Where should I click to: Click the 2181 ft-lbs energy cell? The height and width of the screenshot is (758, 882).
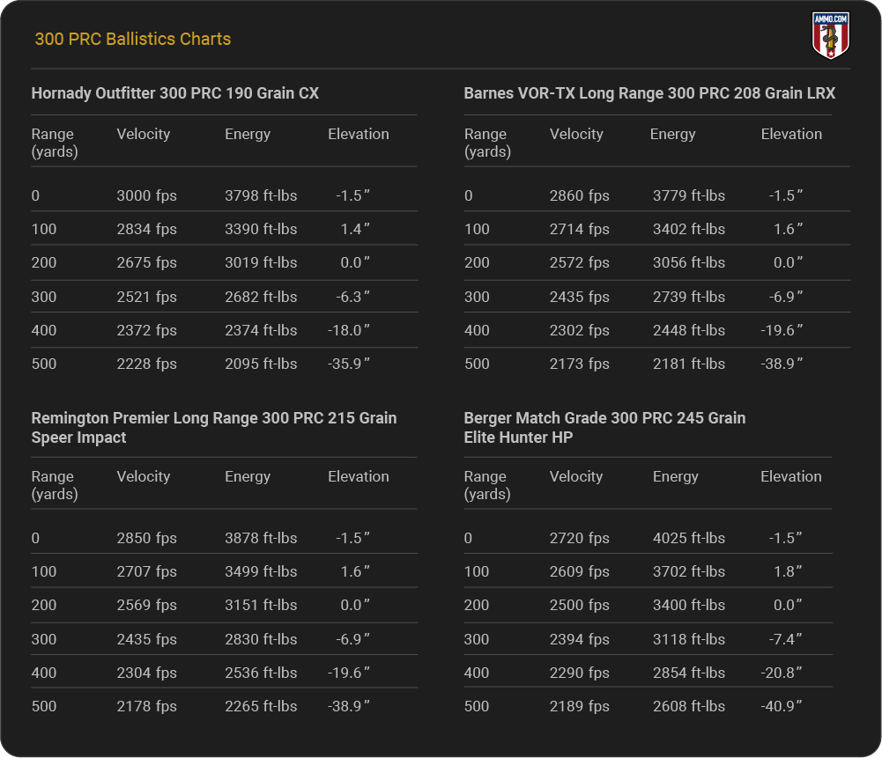click(689, 364)
